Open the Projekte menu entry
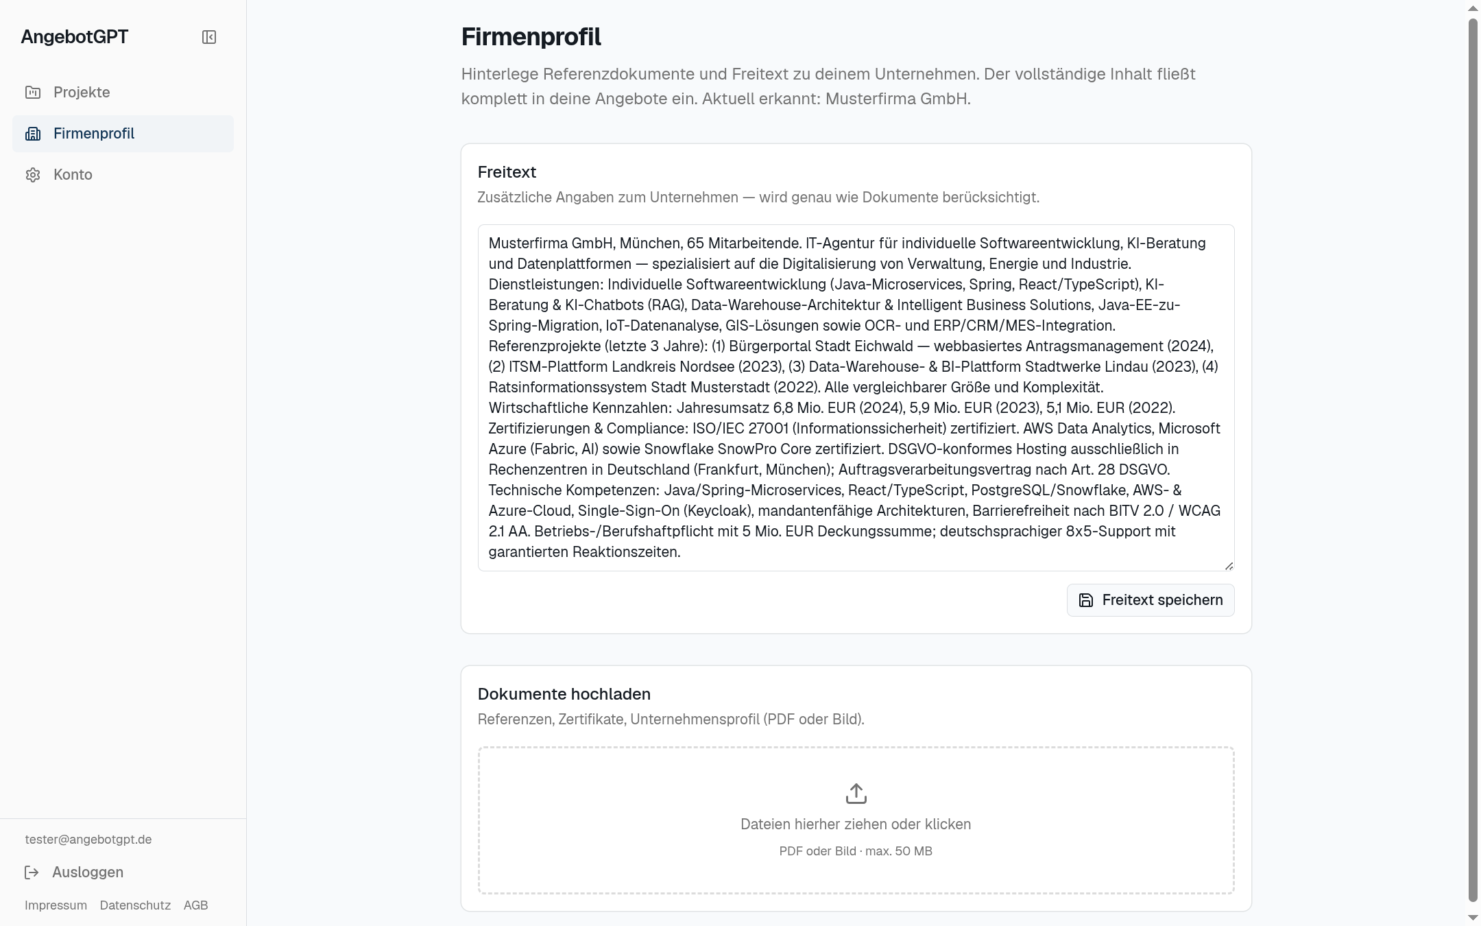1481x926 pixels. (123, 93)
